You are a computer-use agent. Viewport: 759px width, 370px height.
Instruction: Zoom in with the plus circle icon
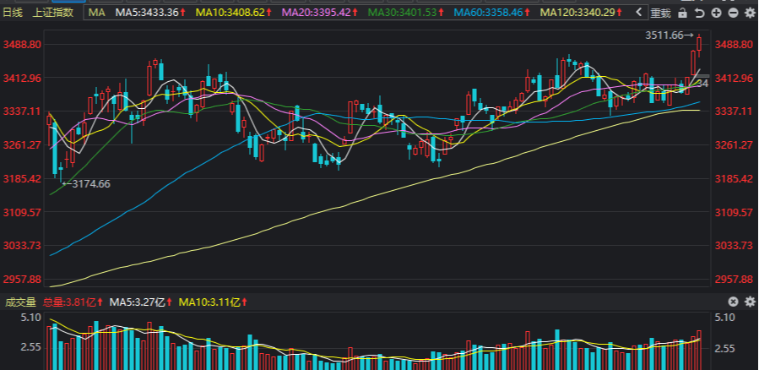click(717, 13)
